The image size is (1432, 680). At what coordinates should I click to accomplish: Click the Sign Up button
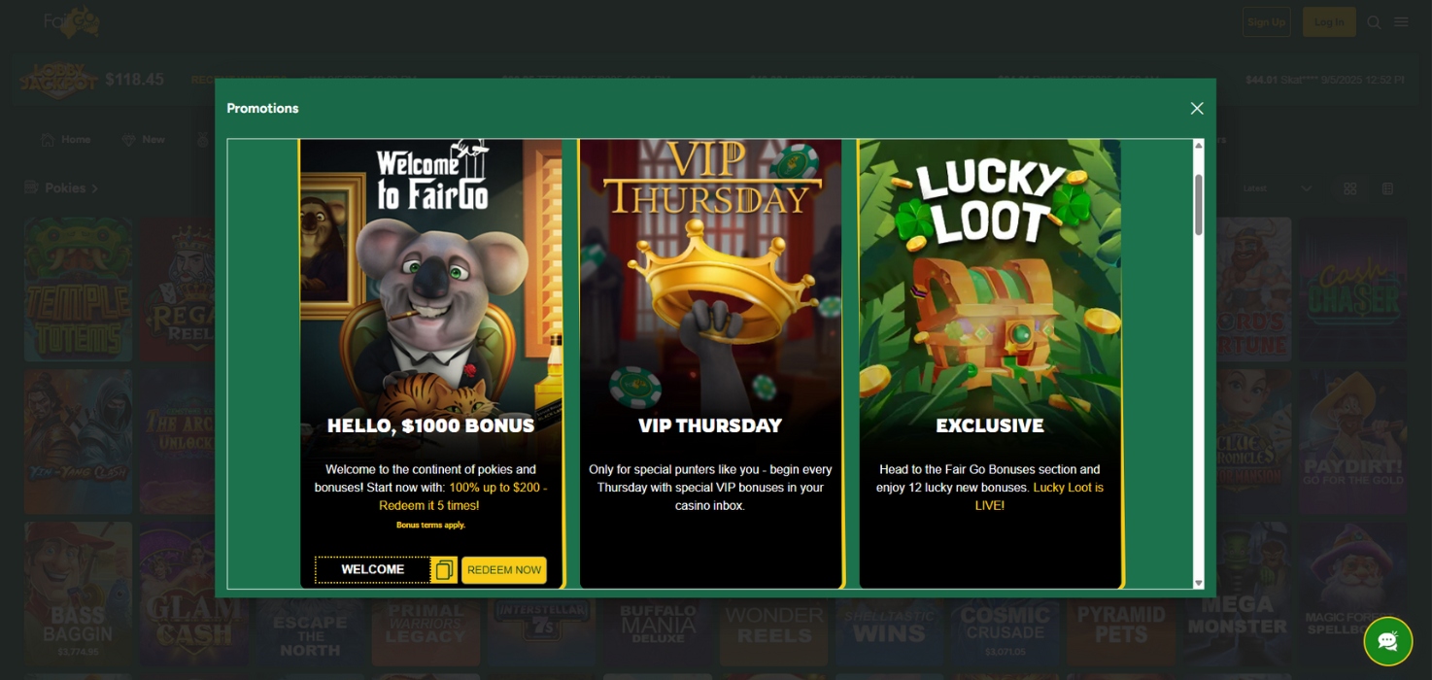point(1266,22)
